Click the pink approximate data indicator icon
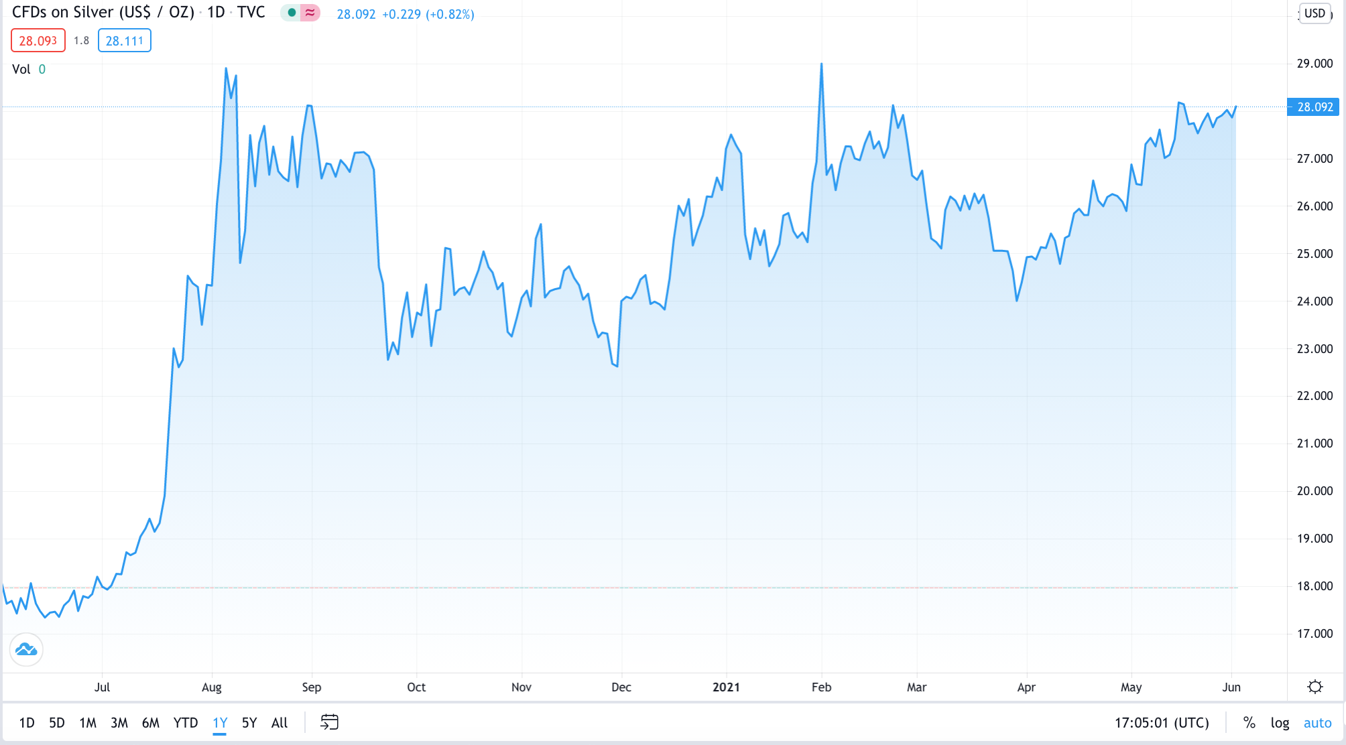1346x745 pixels. pyautogui.click(x=310, y=13)
